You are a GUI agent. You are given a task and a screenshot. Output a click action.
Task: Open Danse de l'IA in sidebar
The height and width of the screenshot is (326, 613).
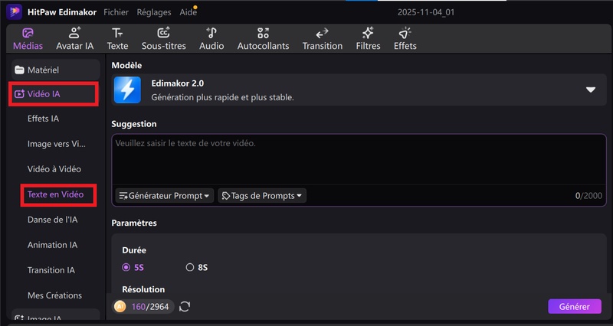point(52,220)
